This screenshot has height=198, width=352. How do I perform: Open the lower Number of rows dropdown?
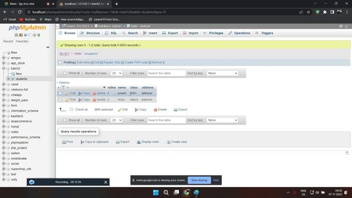coord(116,120)
